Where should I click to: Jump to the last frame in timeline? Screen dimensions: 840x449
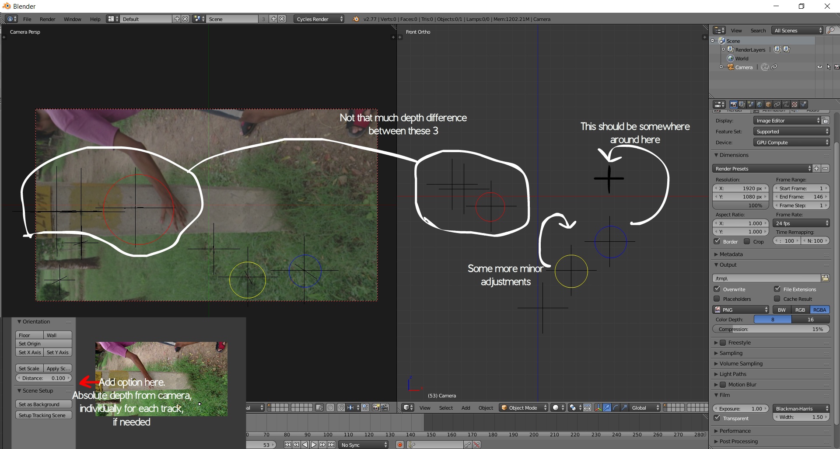(x=332, y=445)
